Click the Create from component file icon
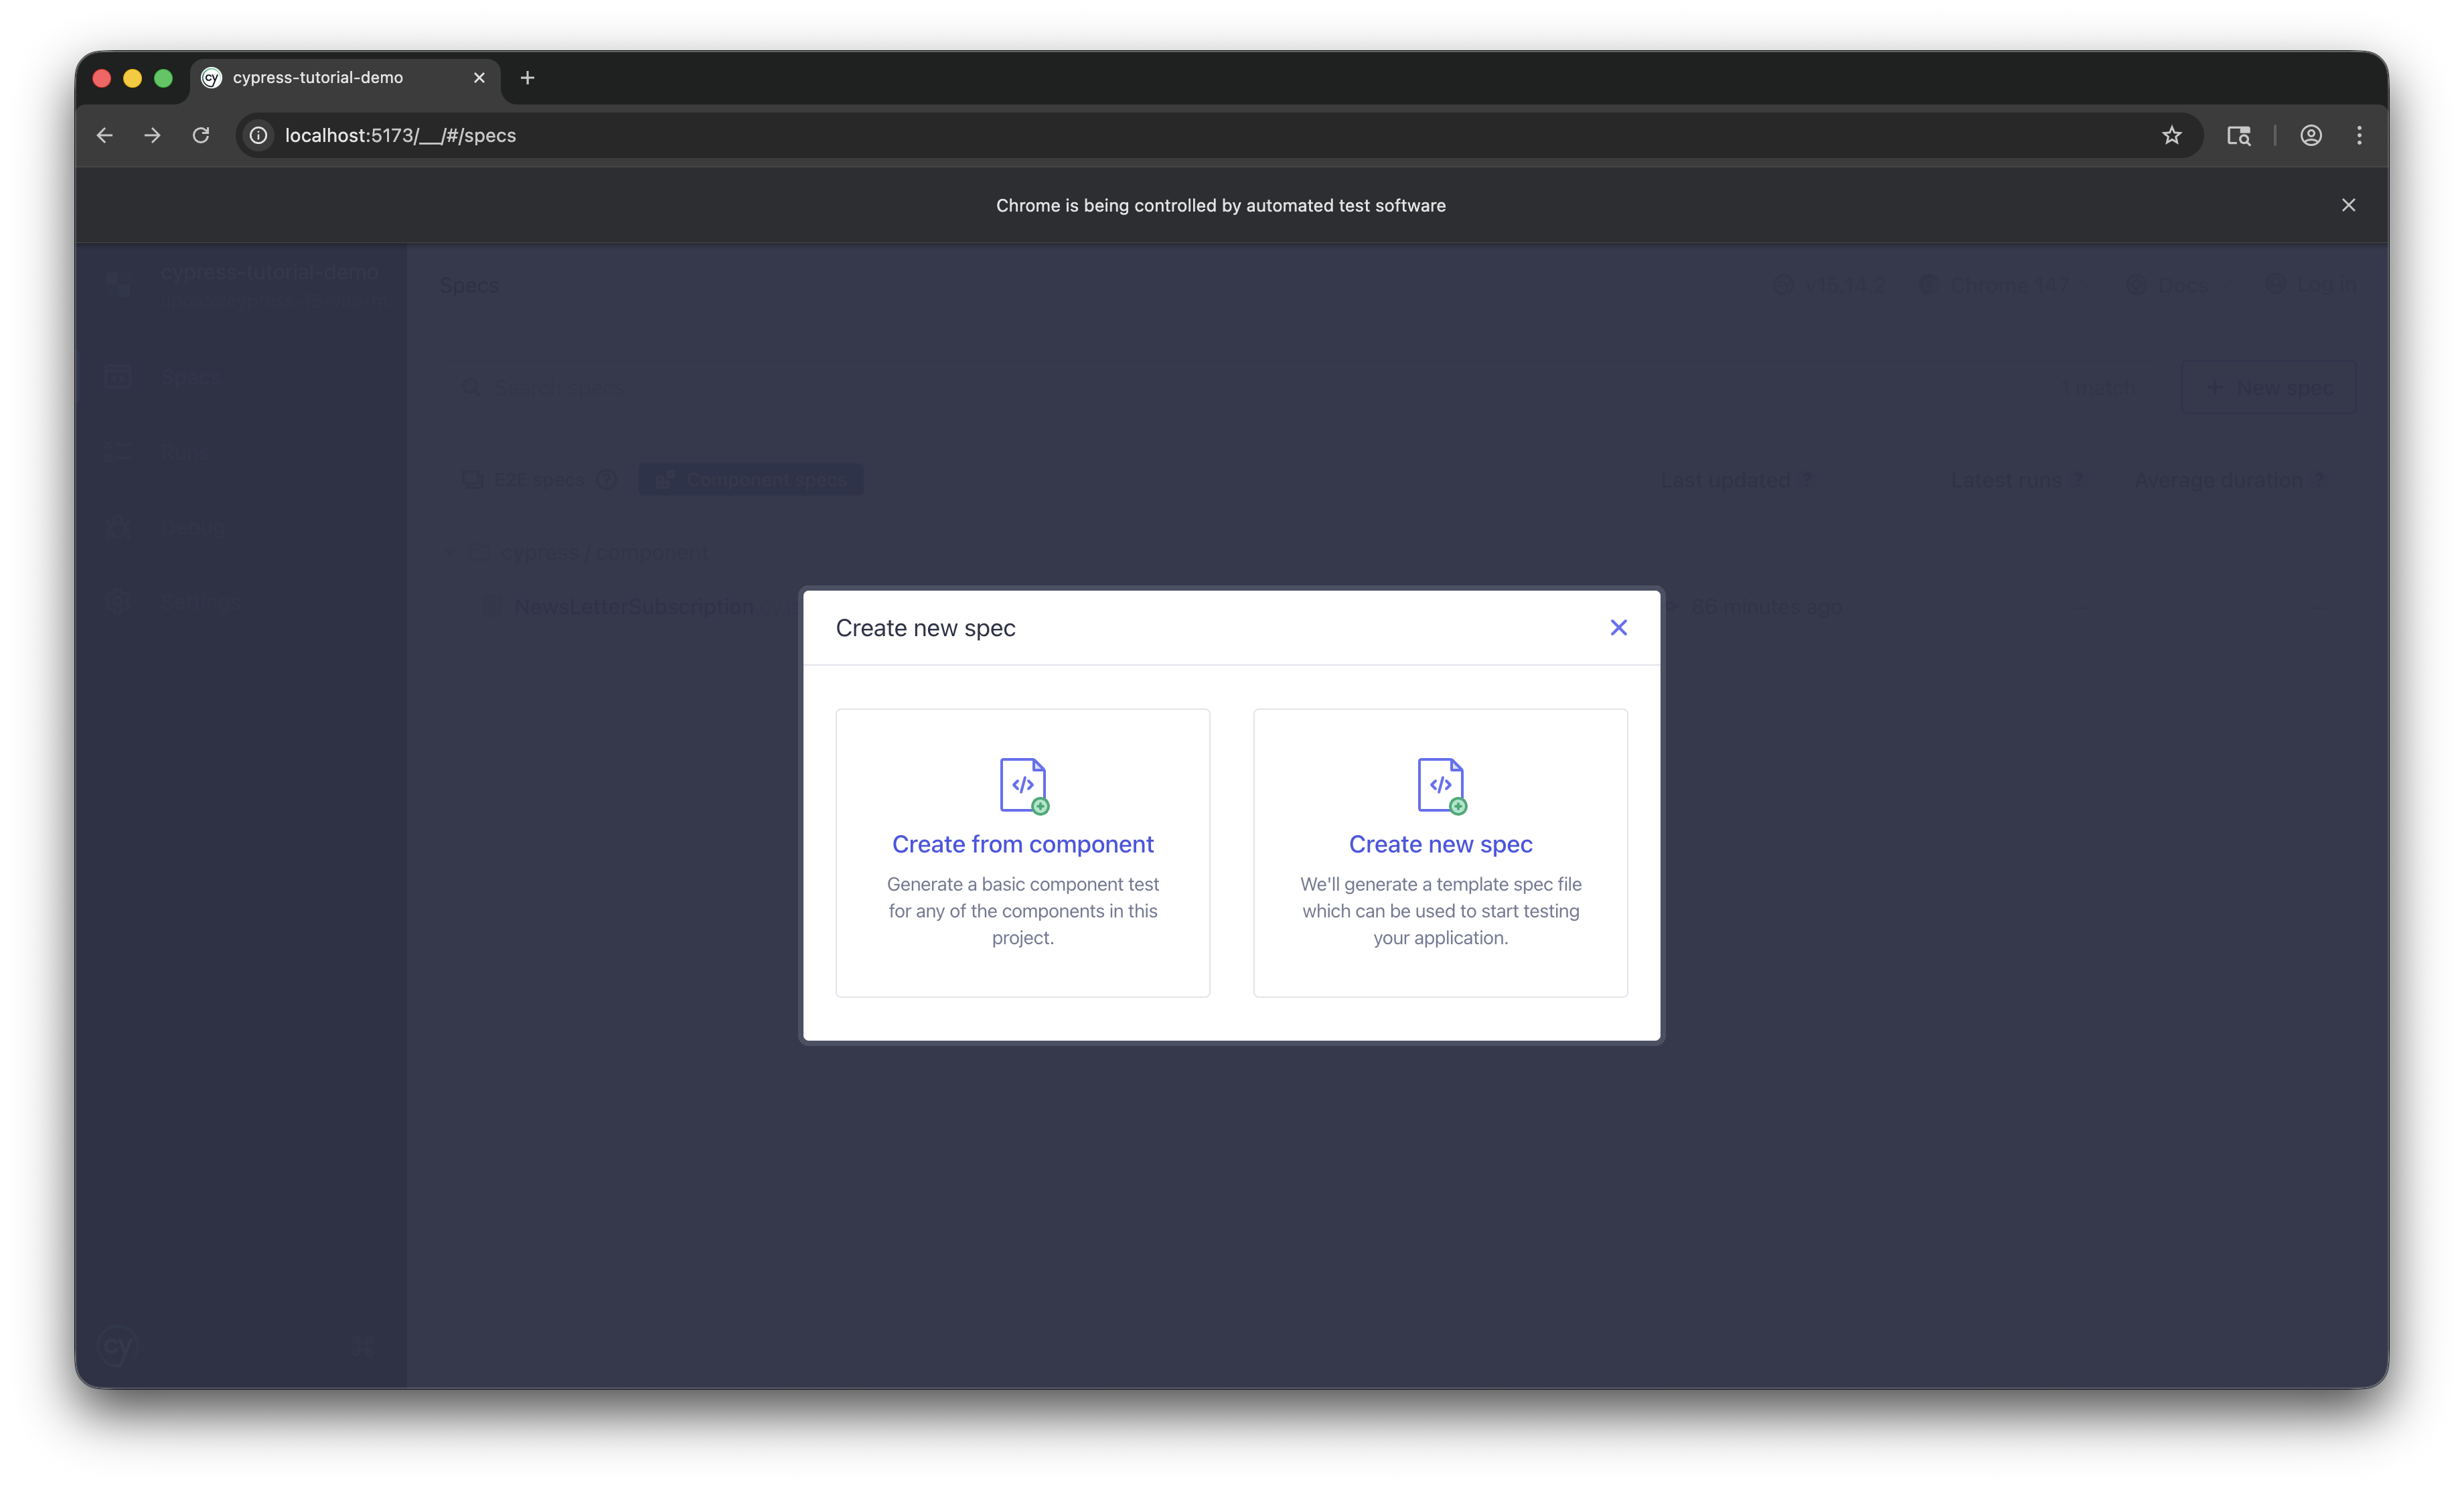2464x1488 pixels. [1023, 785]
